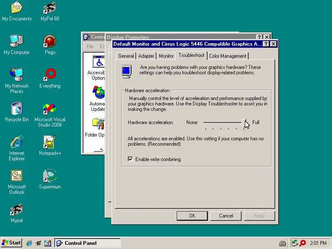Viewport: 332px width, 249px height.
Task: Open the Start menu
Action: [11, 243]
